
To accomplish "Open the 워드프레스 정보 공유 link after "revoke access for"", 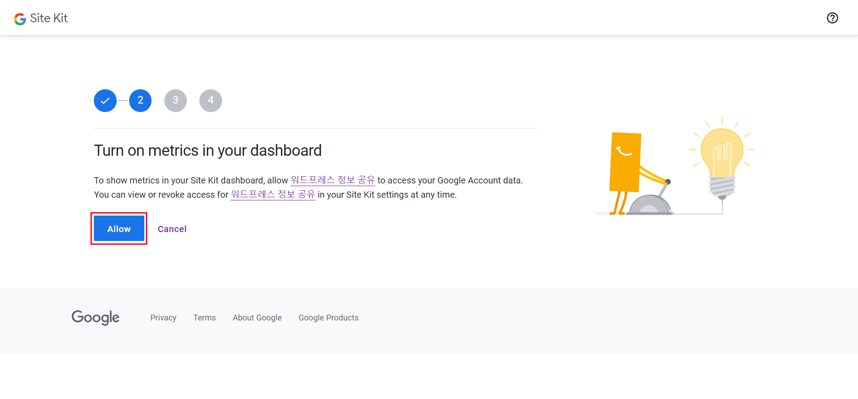I will (273, 195).
